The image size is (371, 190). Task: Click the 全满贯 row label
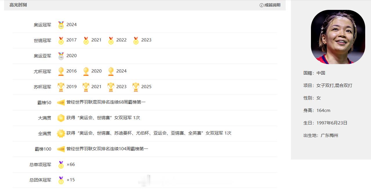click(45, 133)
